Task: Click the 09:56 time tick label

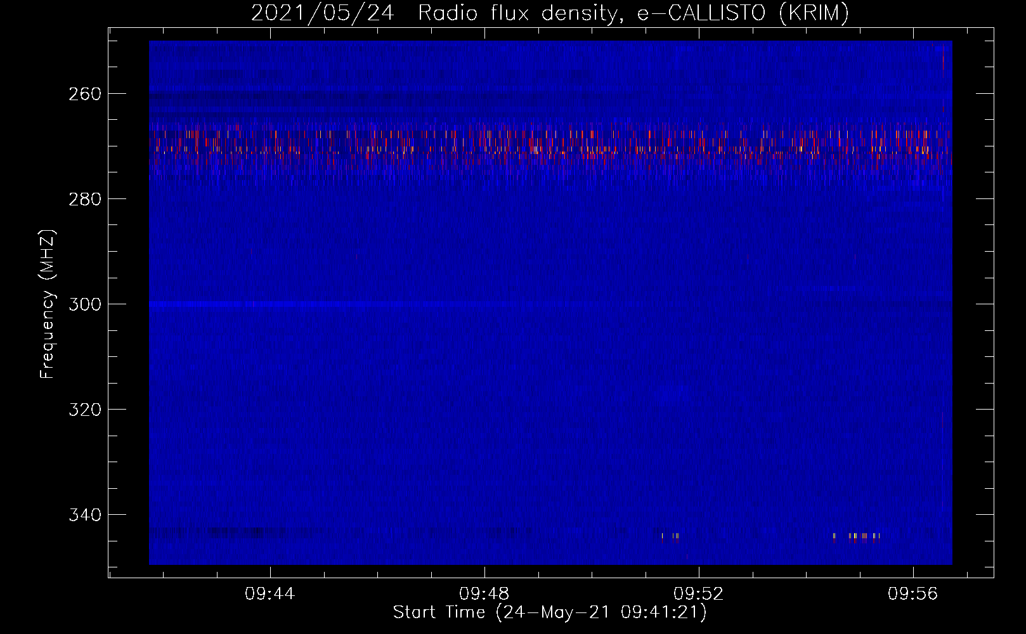Action: pos(913,594)
